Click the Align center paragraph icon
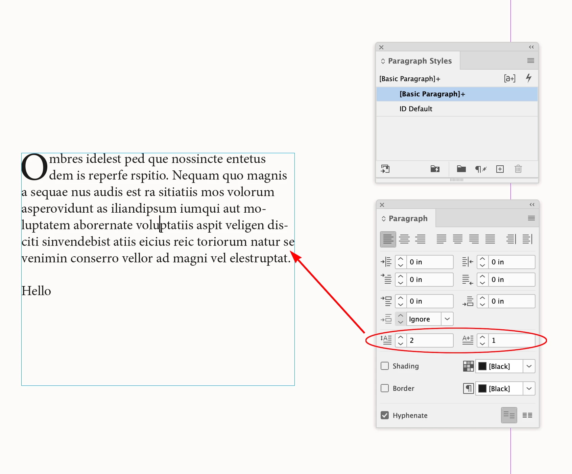The image size is (572, 474). (404, 239)
